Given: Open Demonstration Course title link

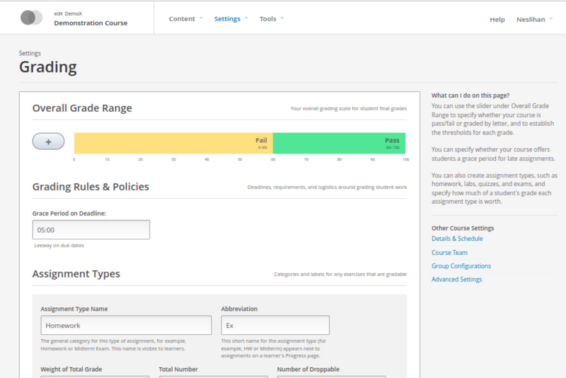Looking at the screenshot, I should click(x=91, y=23).
